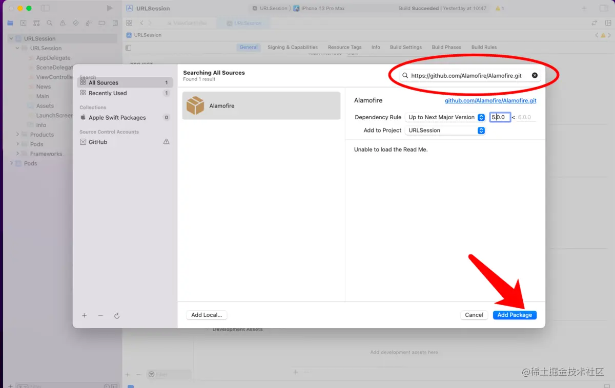Click the refresh collections icon
Viewport: 615px width, 388px height.
pos(117,316)
